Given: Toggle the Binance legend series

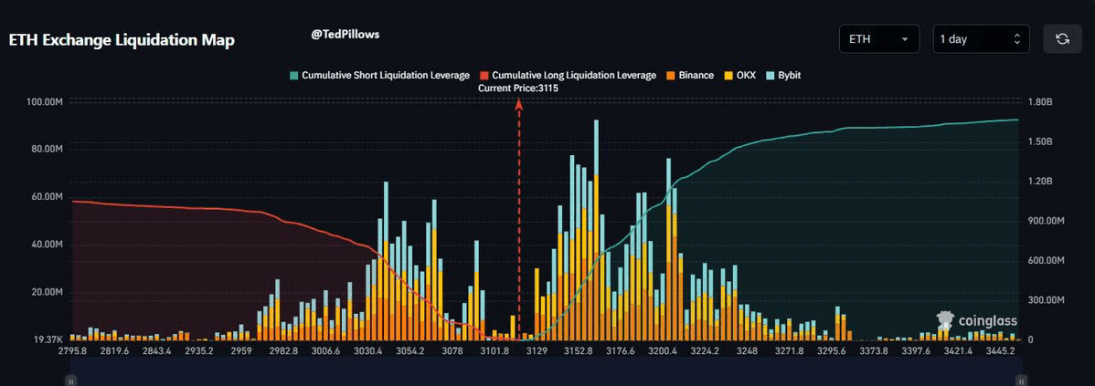Looking at the screenshot, I should tap(689, 75).
